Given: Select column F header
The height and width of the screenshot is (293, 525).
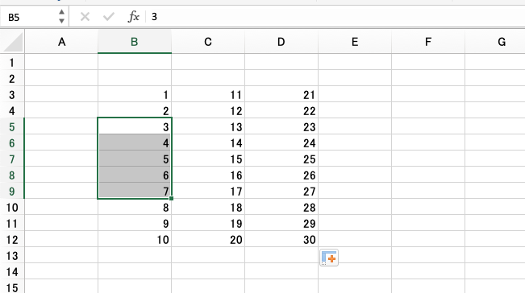Looking at the screenshot, I should pyautogui.click(x=428, y=42).
